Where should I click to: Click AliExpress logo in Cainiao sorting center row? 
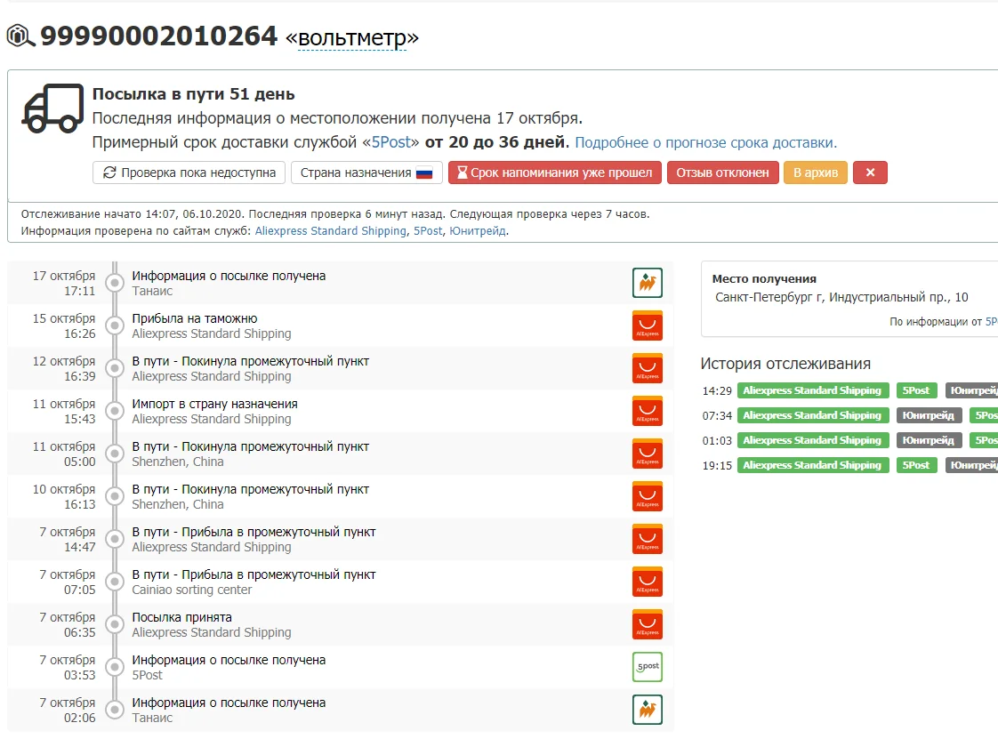[x=648, y=581]
